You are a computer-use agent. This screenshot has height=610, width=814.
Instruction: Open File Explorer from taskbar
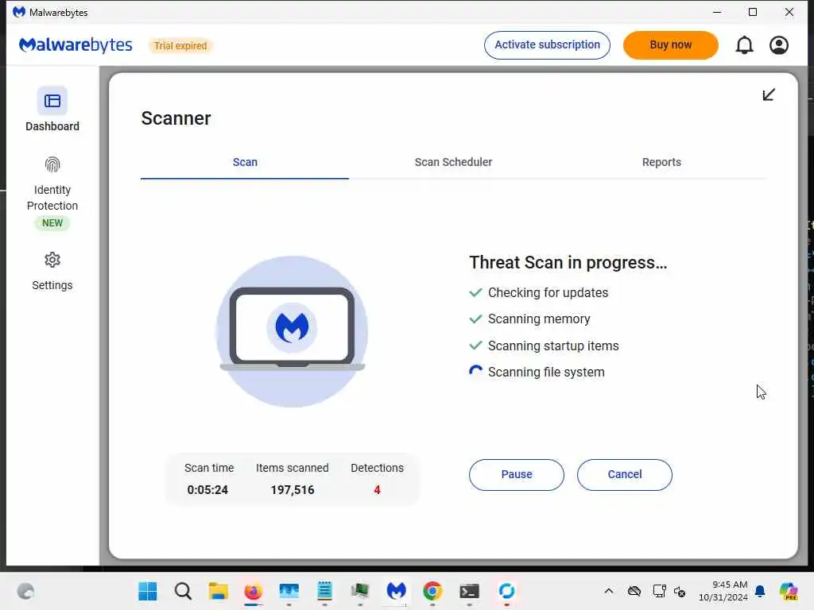coord(218,591)
